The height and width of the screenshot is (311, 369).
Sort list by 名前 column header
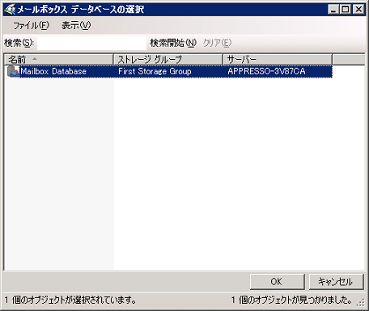tap(58, 59)
